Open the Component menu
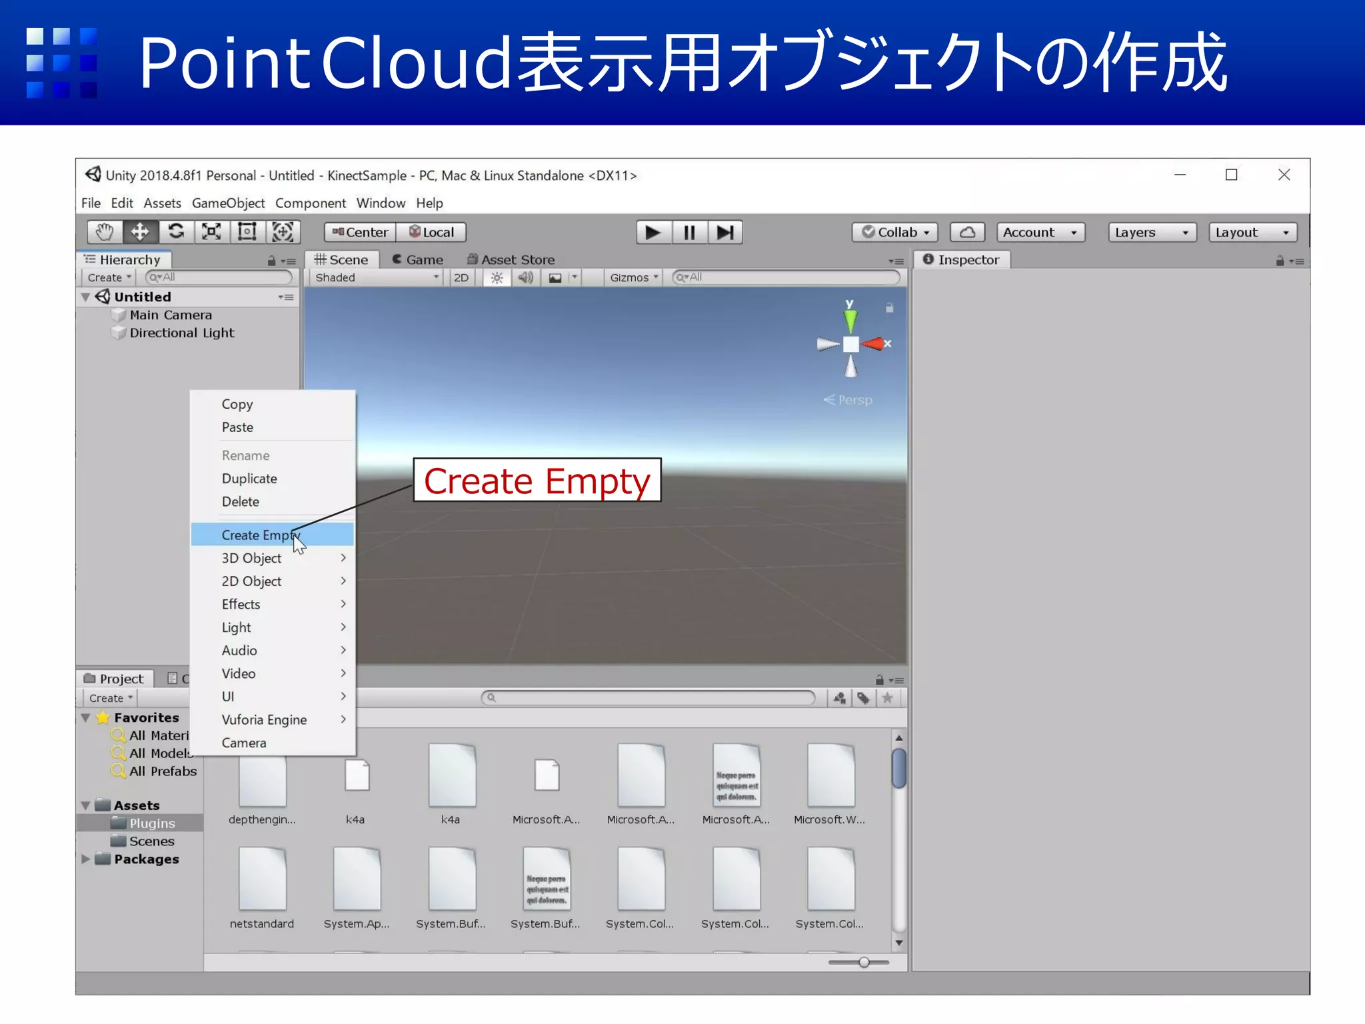This screenshot has width=1365, height=1024. (311, 203)
